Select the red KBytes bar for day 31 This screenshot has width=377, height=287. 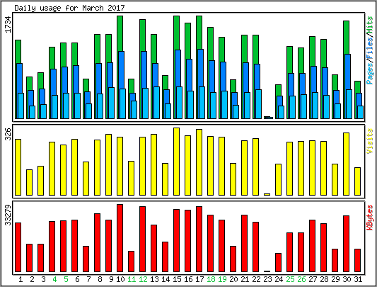click(357, 261)
